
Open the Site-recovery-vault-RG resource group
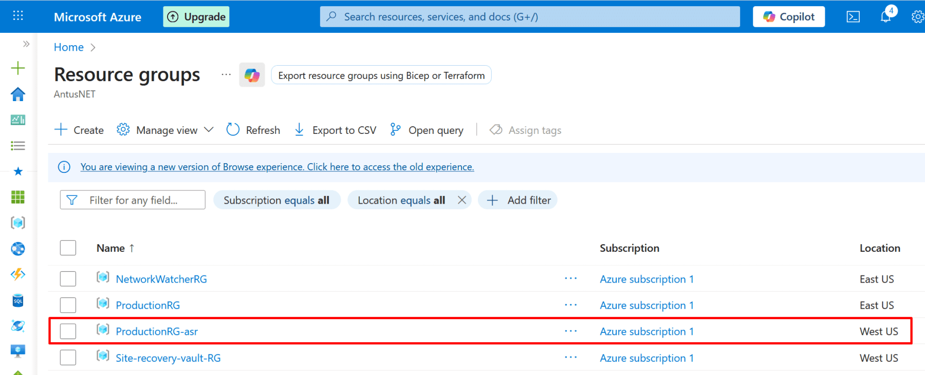point(168,358)
